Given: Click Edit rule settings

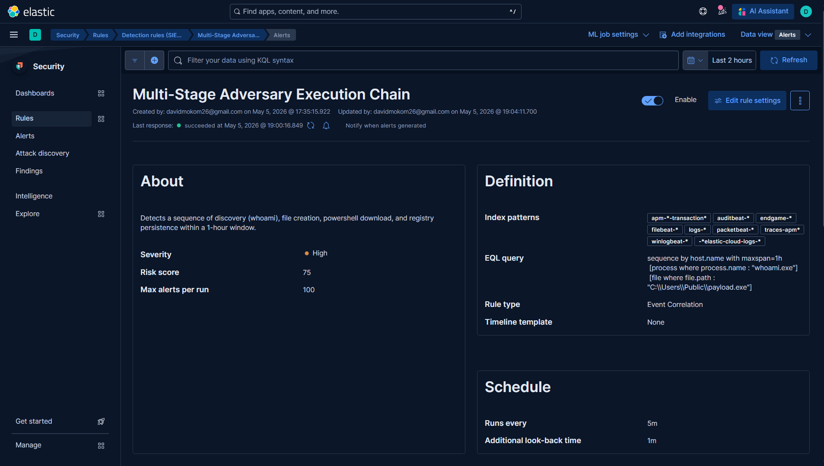Looking at the screenshot, I should point(747,100).
